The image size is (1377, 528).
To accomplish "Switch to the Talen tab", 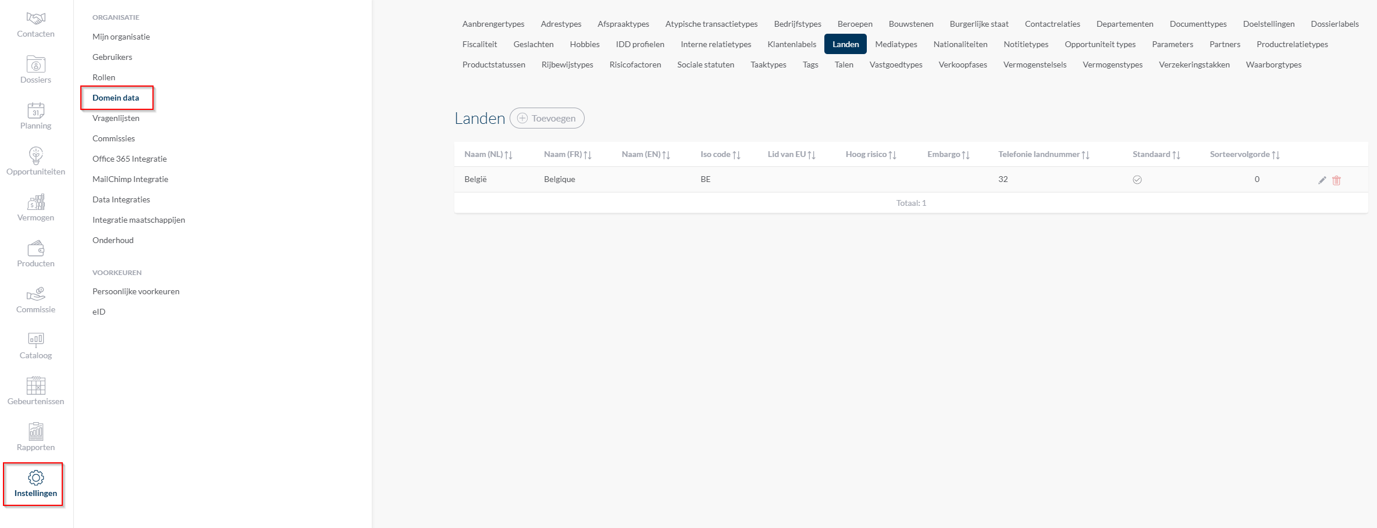I will click(x=844, y=65).
